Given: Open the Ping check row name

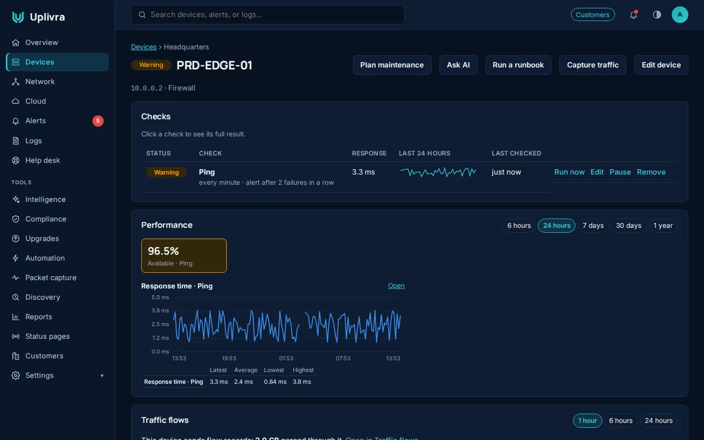Looking at the screenshot, I should (x=207, y=172).
